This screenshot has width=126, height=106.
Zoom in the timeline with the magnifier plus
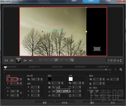pyautogui.click(x=121, y=70)
